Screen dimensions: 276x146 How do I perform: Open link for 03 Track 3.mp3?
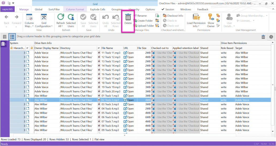pos(129,104)
